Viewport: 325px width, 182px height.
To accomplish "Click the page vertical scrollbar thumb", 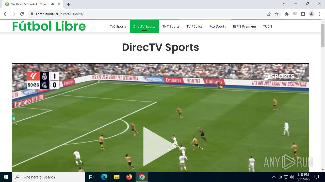I will pyautogui.click(x=323, y=35).
